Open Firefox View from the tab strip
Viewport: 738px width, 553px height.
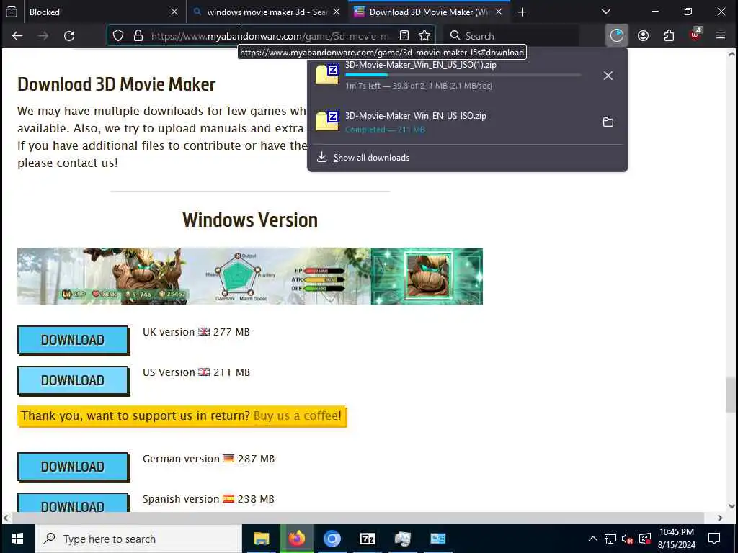tap(12, 12)
